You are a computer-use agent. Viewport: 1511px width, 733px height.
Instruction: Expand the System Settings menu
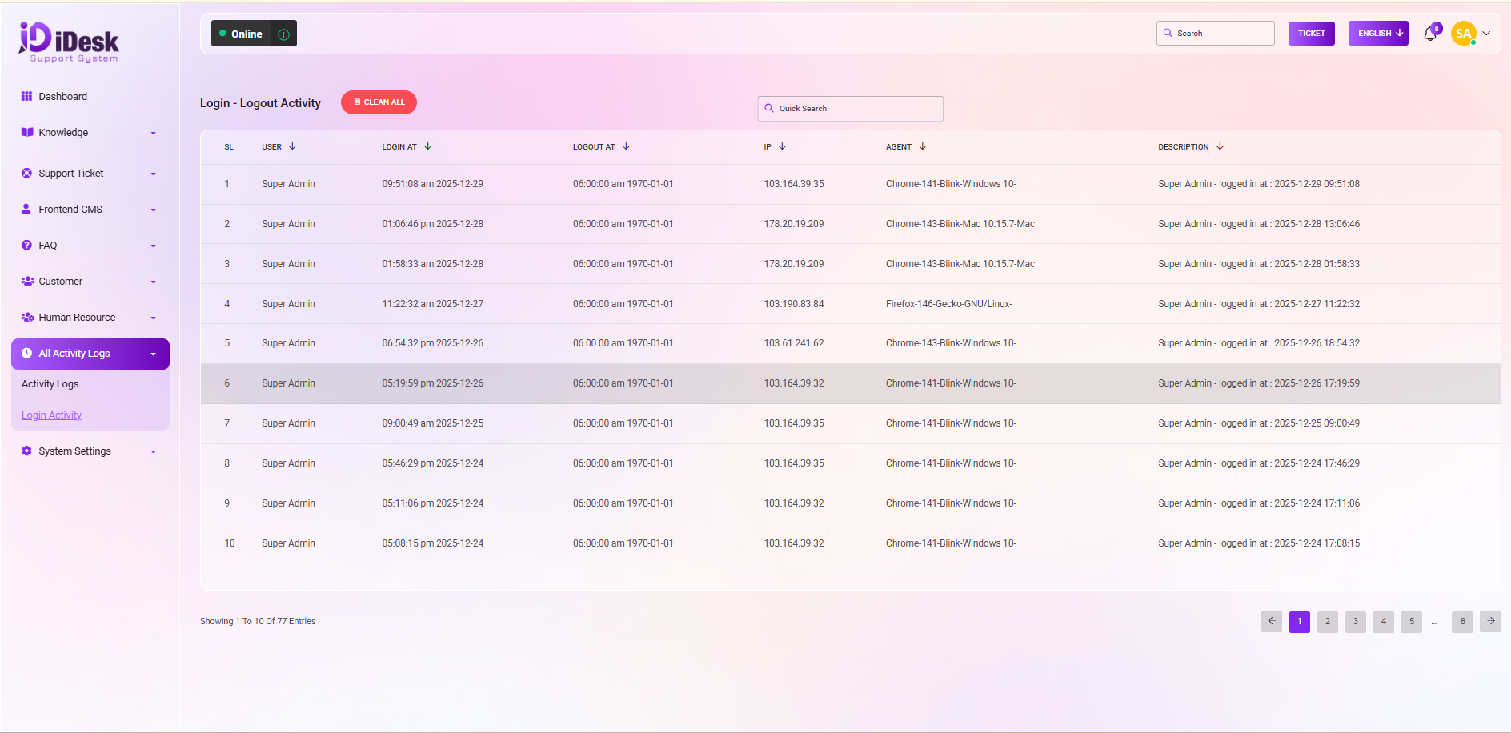pyautogui.click(x=89, y=451)
